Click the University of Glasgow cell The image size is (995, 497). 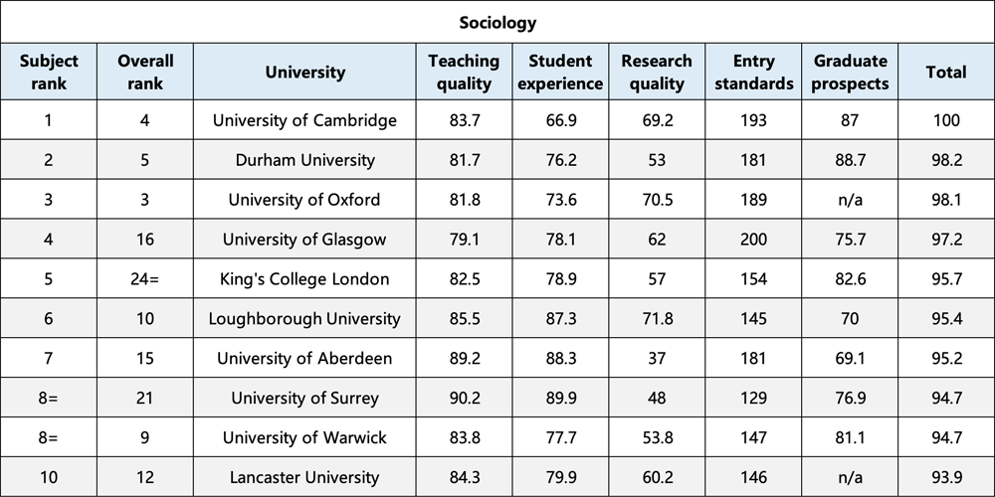point(304,239)
